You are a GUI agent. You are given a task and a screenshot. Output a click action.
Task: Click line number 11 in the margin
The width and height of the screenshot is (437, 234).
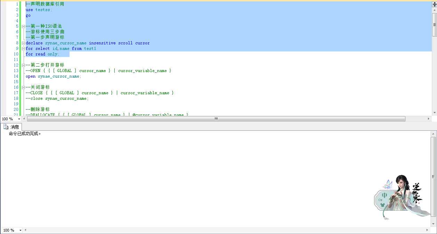[16, 60]
